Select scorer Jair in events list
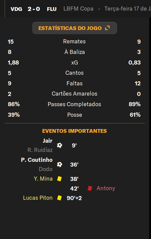Viewport: 151px width, 239px height. (48, 141)
